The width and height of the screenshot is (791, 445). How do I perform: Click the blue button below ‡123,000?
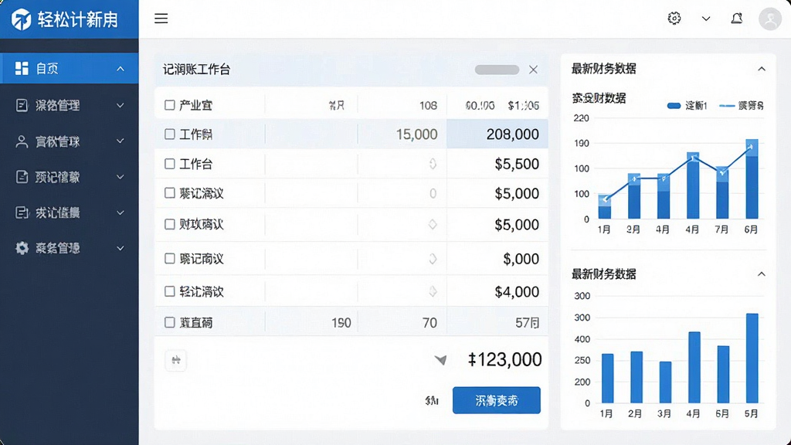497,400
